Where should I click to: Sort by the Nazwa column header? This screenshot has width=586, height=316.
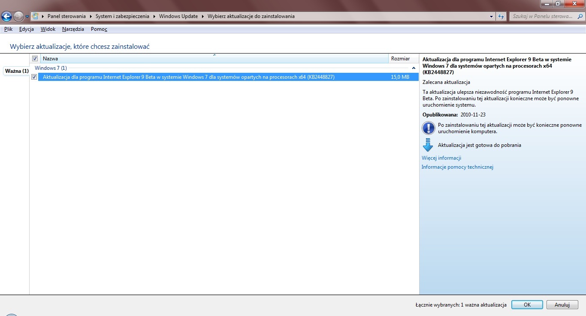[x=214, y=59]
